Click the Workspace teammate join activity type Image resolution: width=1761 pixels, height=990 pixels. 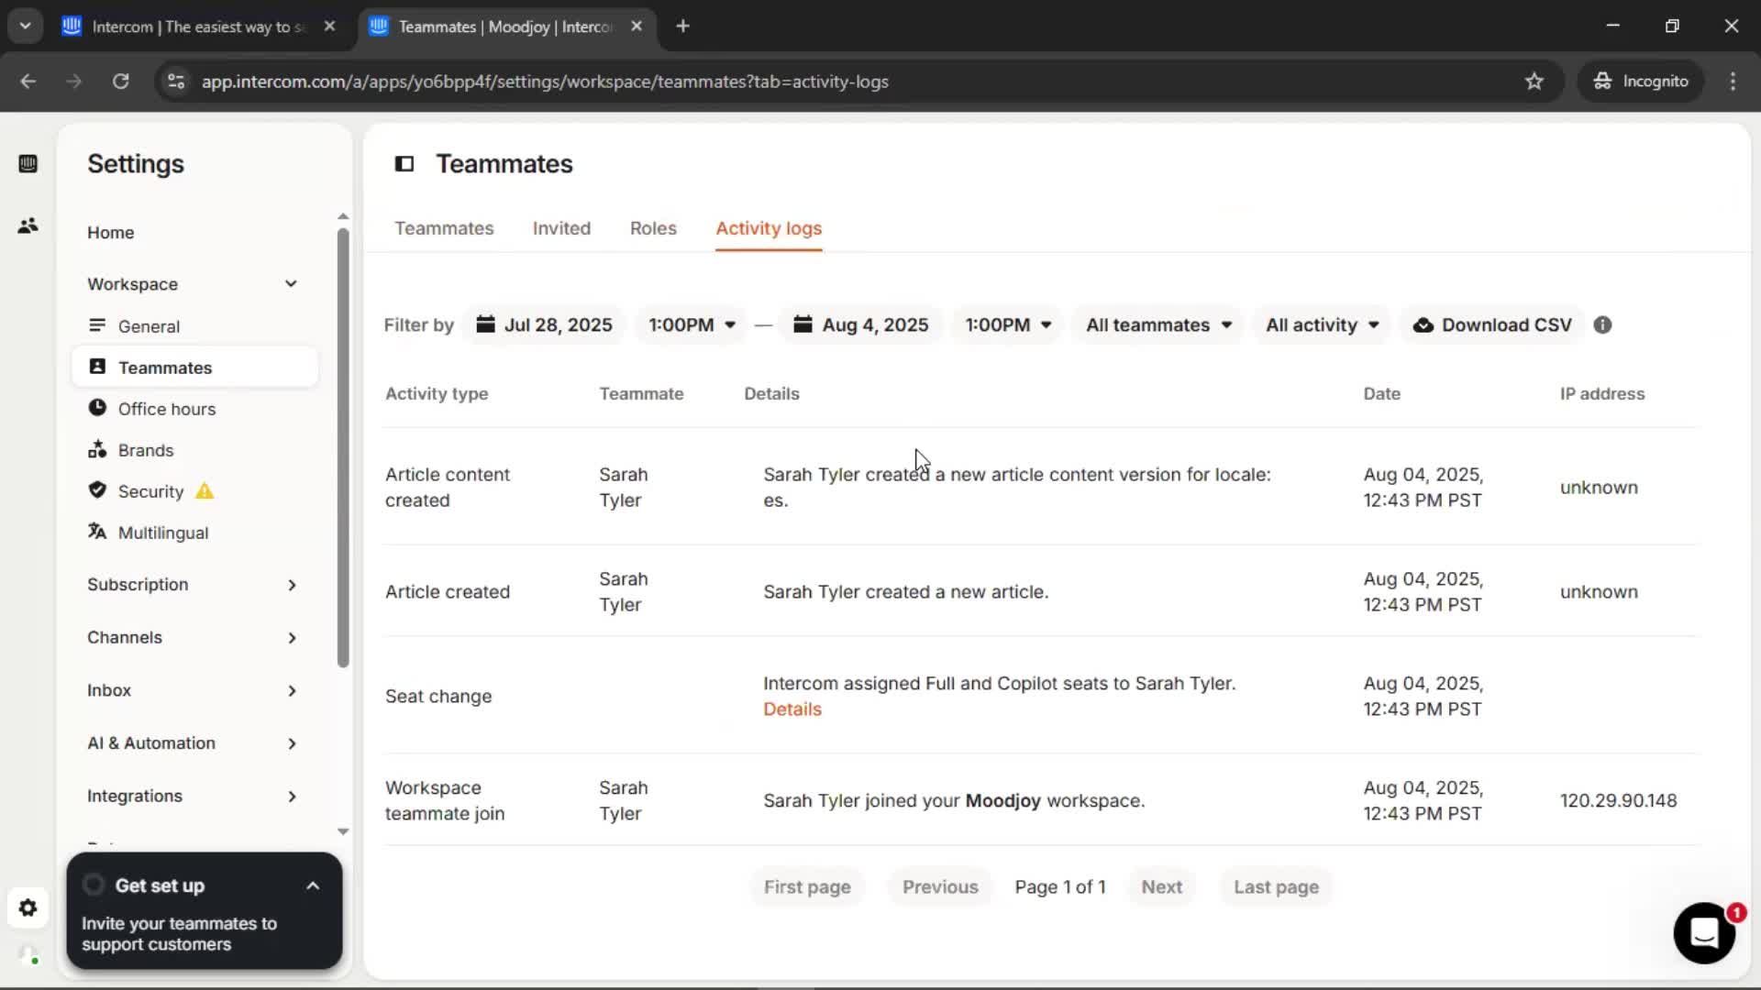pos(445,800)
